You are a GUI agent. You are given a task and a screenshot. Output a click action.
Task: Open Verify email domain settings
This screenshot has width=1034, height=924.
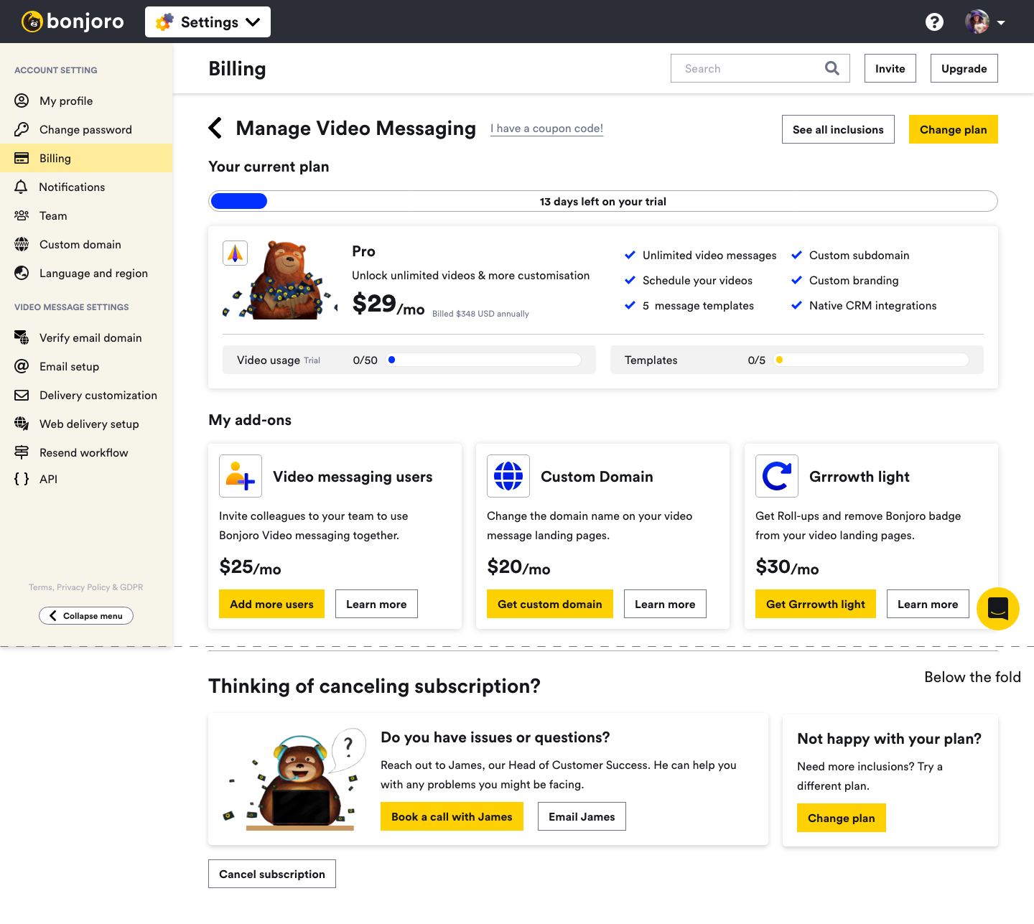click(x=86, y=337)
